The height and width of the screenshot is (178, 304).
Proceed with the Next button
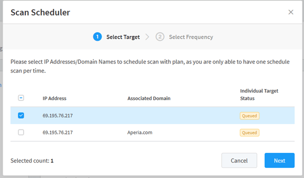pyautogui.click(x=280, y=160)
